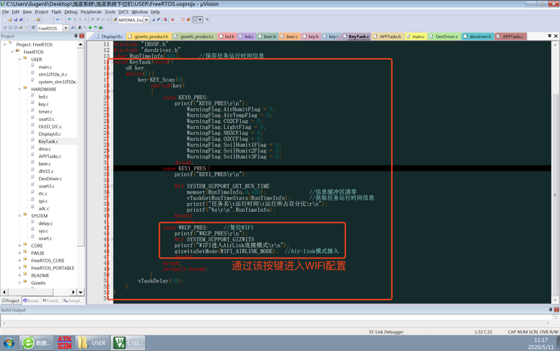Open the Configuration wrench icon
This screenshot has height=351, width=560.
(207, 20)
